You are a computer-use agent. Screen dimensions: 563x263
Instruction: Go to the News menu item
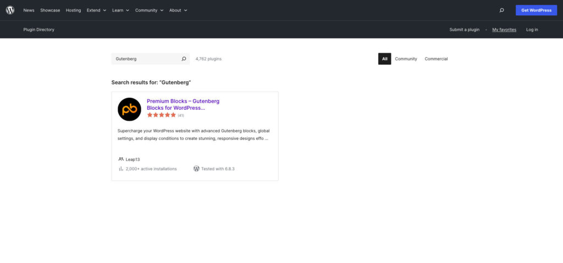point(29,10)
